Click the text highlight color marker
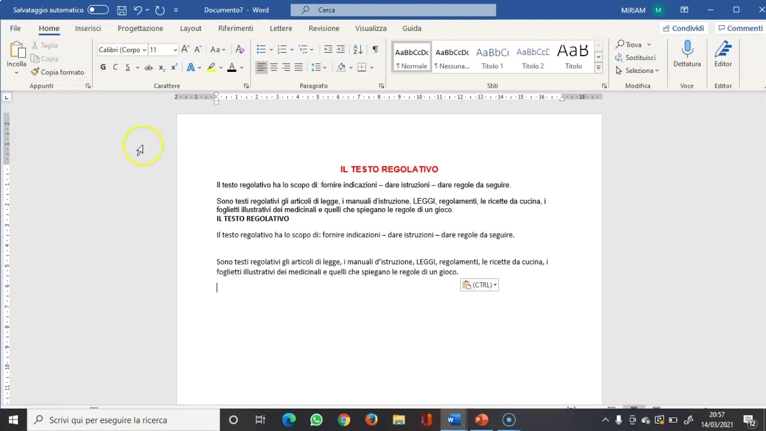This screenshot has width=766, height=431. [x=211, y=67]
